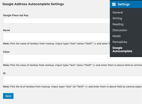Click inside the Name text area
Image resolution: width=142 pixels, height=104 pixels.
pos(57,37)
